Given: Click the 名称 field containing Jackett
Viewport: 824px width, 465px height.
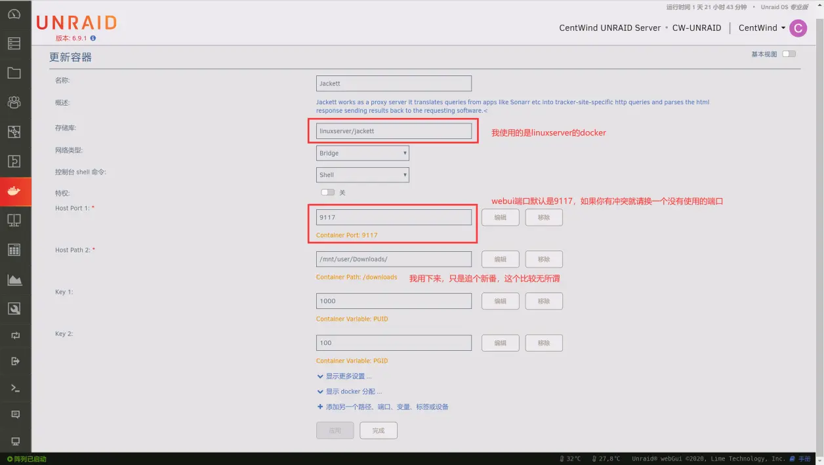Looking at the screenshot, I should 394,83.
